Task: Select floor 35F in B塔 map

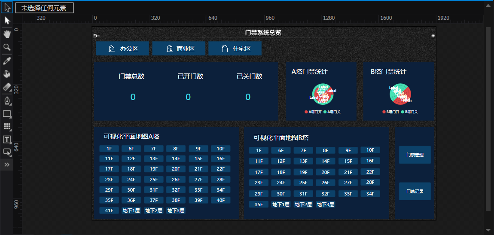Action: click(259, 204)
